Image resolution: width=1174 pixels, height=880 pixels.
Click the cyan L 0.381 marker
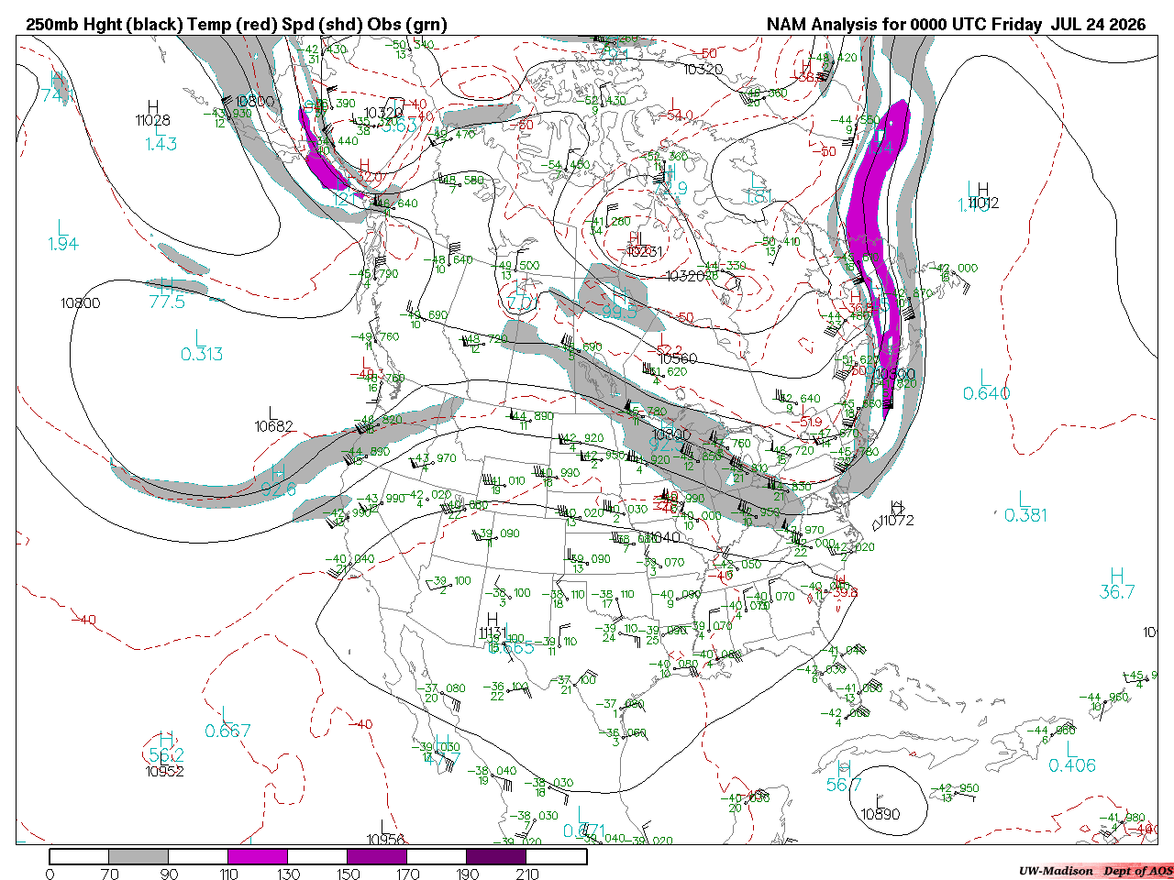[1024, 508]
